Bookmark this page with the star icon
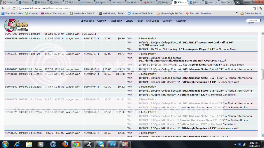The width and height of the screenshot is (264, 148). point(255,8)
